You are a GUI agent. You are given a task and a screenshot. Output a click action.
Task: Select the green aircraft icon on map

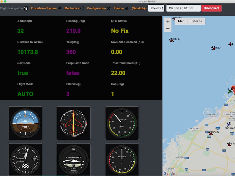point(230,91)
